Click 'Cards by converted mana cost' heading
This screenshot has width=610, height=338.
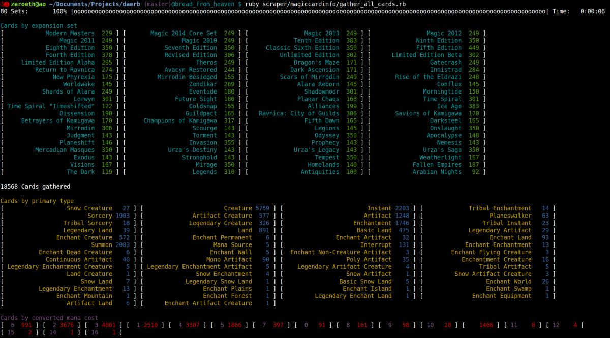49,318
